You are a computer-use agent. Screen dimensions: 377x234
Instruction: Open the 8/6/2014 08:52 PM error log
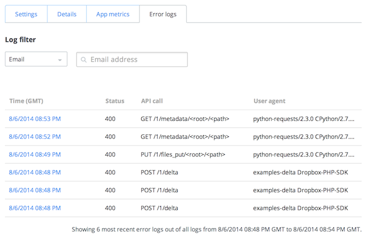(34, 137)
